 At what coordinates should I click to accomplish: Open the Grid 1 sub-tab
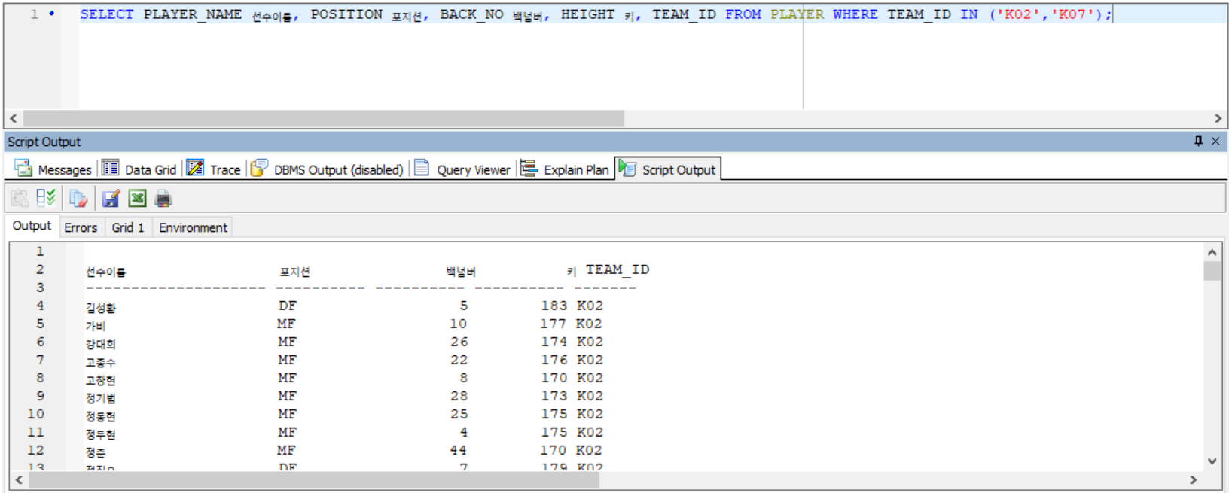128,227
